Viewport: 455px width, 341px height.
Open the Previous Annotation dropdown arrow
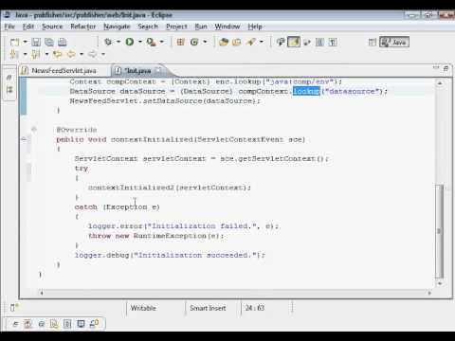[x=46, y=54]
